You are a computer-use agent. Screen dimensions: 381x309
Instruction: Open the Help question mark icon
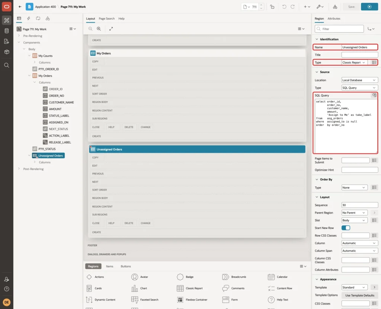7,289
